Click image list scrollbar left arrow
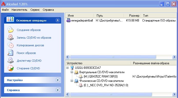This screenshot has height=98, width=178. pyautogui.click(x=68, y=57)
